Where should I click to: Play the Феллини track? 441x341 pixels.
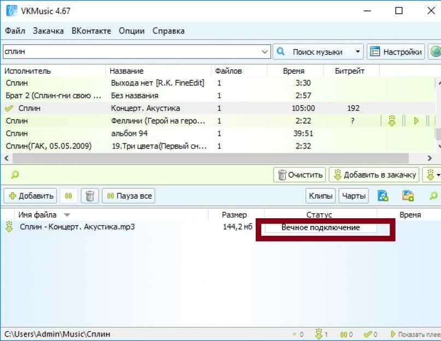416,121
